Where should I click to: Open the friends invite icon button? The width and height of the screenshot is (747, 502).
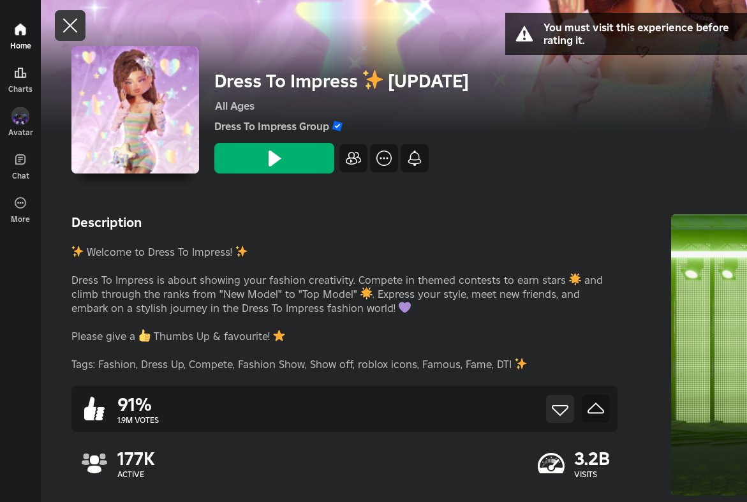(x=353, y=158)
